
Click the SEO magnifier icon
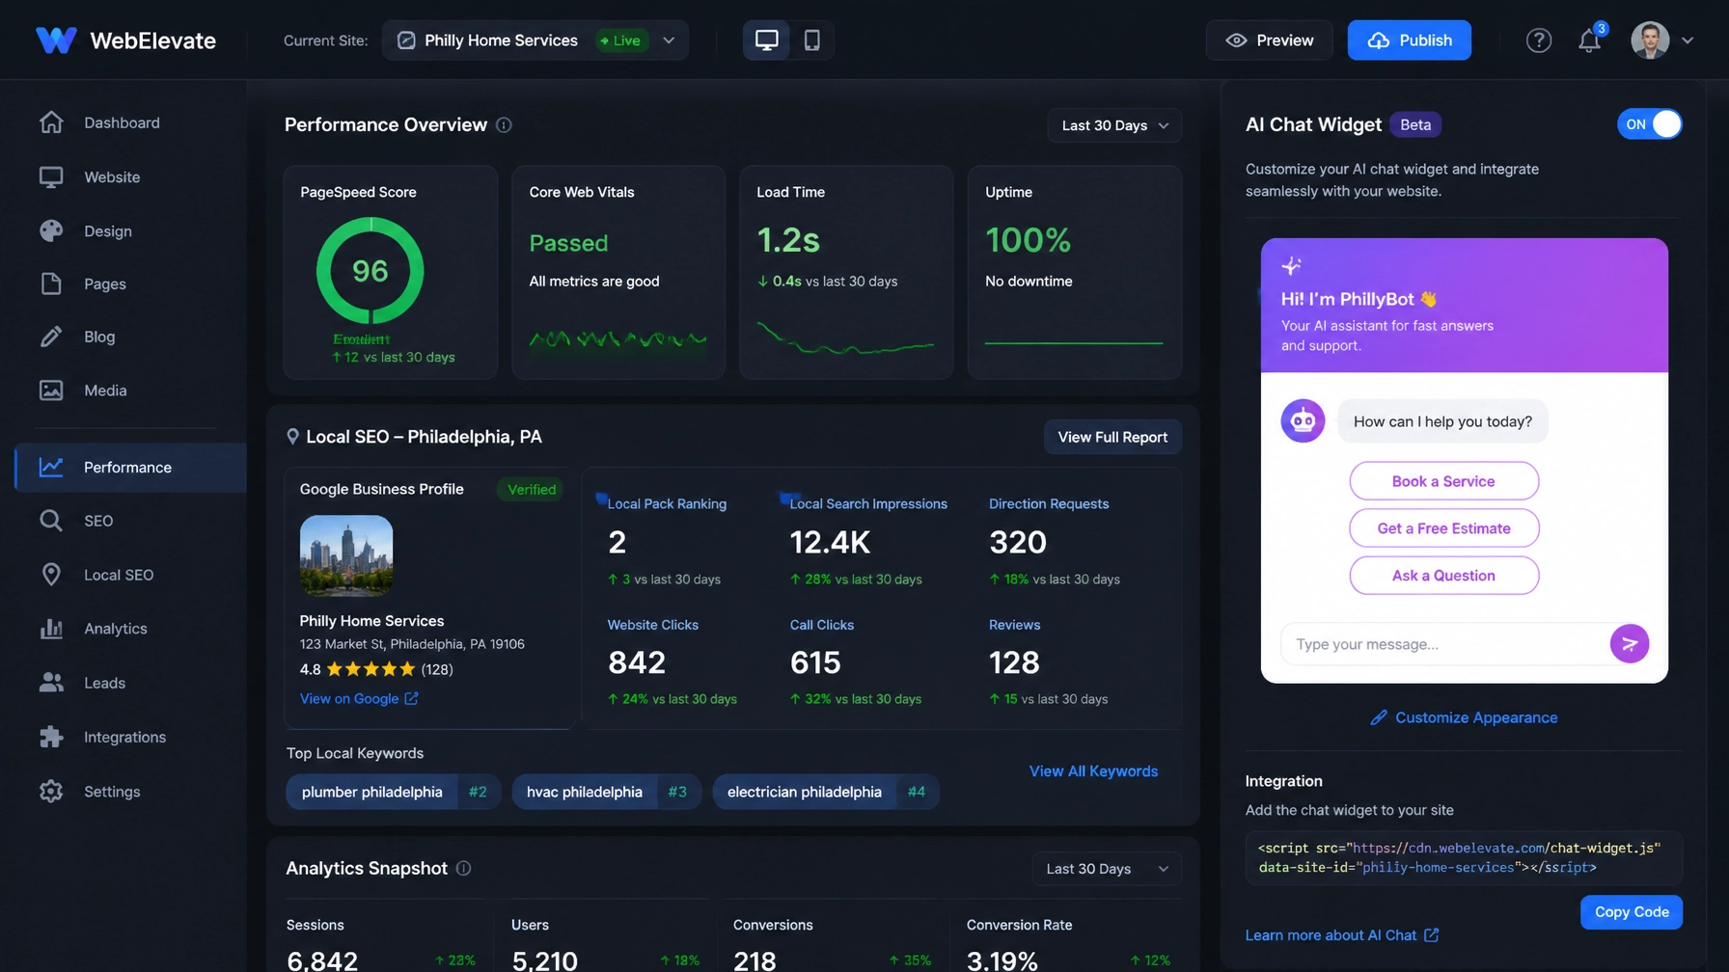tap(51, 521)
